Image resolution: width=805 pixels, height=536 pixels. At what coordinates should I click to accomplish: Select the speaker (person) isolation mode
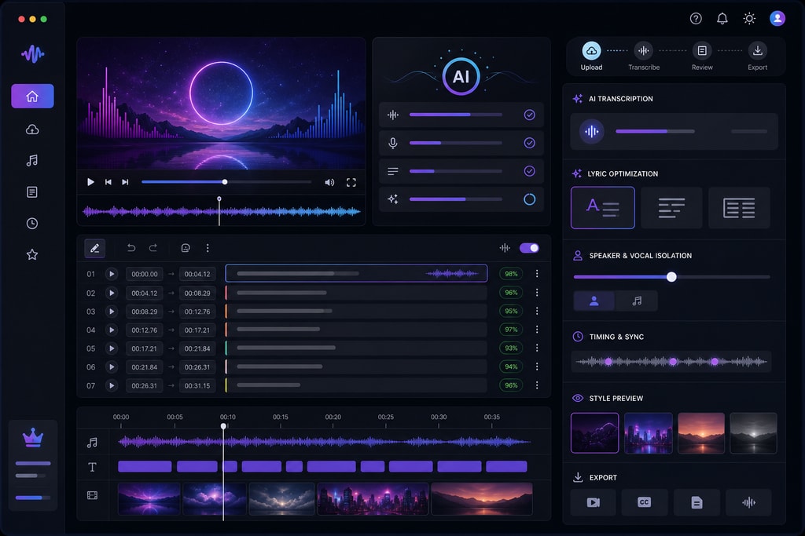(594, 301)
